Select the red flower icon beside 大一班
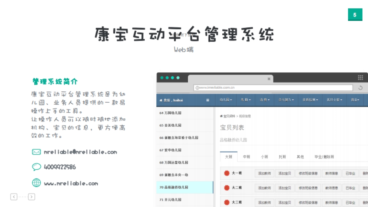The image size is (368, 207). pos(226,173)
